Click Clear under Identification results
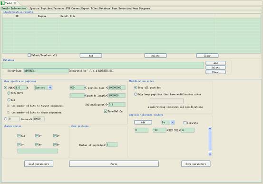The image size is (263, 184). (207, 56)
